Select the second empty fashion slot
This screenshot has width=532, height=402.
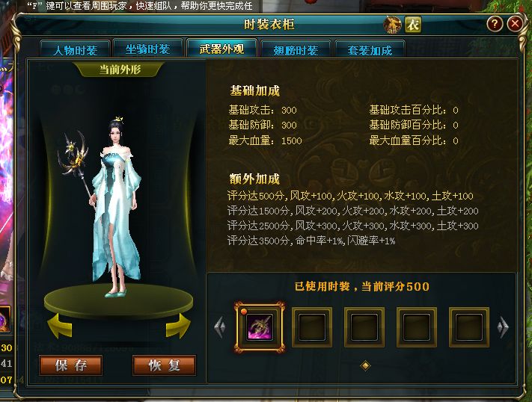pos(364,327)
